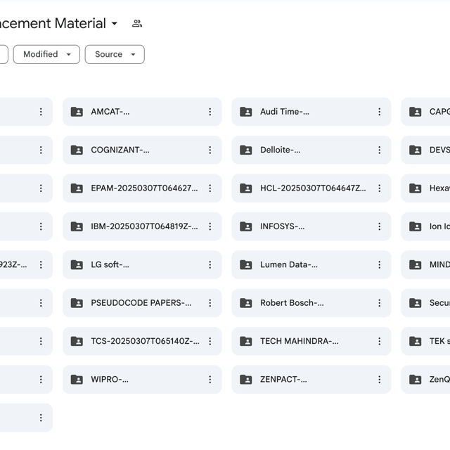Open more actions for IBM folder

pos(210,226)
